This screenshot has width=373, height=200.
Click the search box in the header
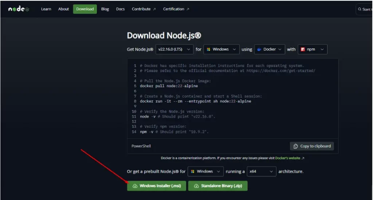coord(364,9)
